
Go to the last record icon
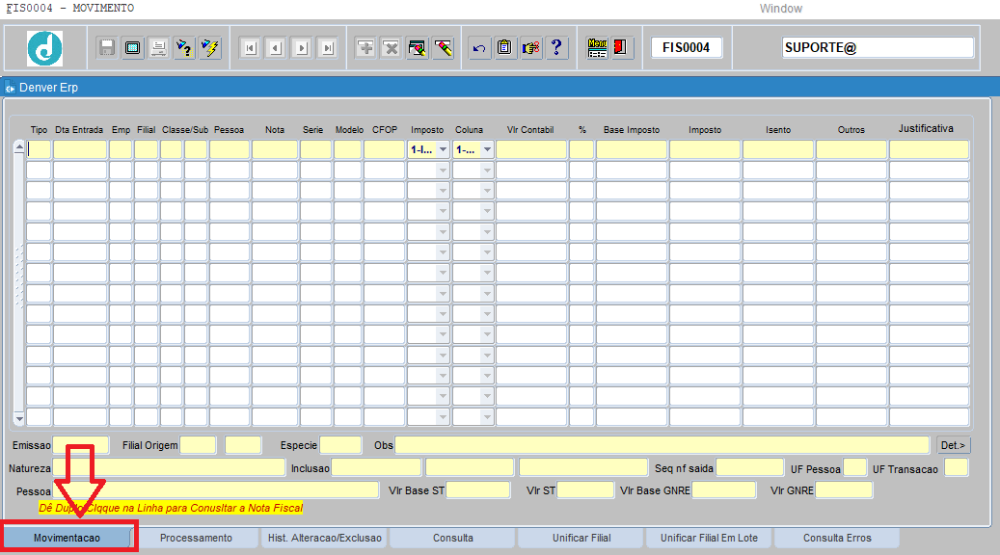[x=327, y=48]
